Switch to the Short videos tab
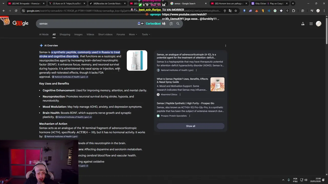This screenshot has height=184, width=328. (x=105, y=34)
